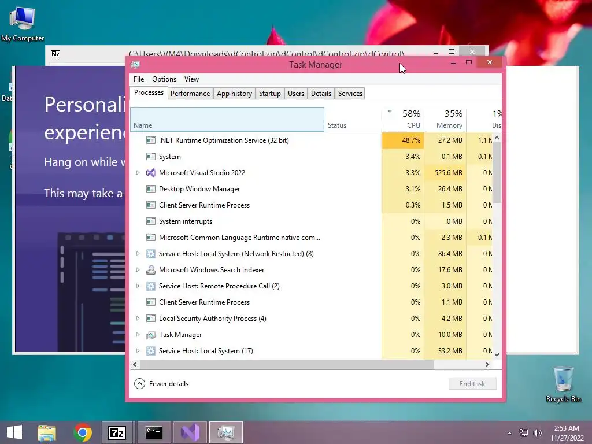Open File Explorer from the taskbar

pos(47,432)
